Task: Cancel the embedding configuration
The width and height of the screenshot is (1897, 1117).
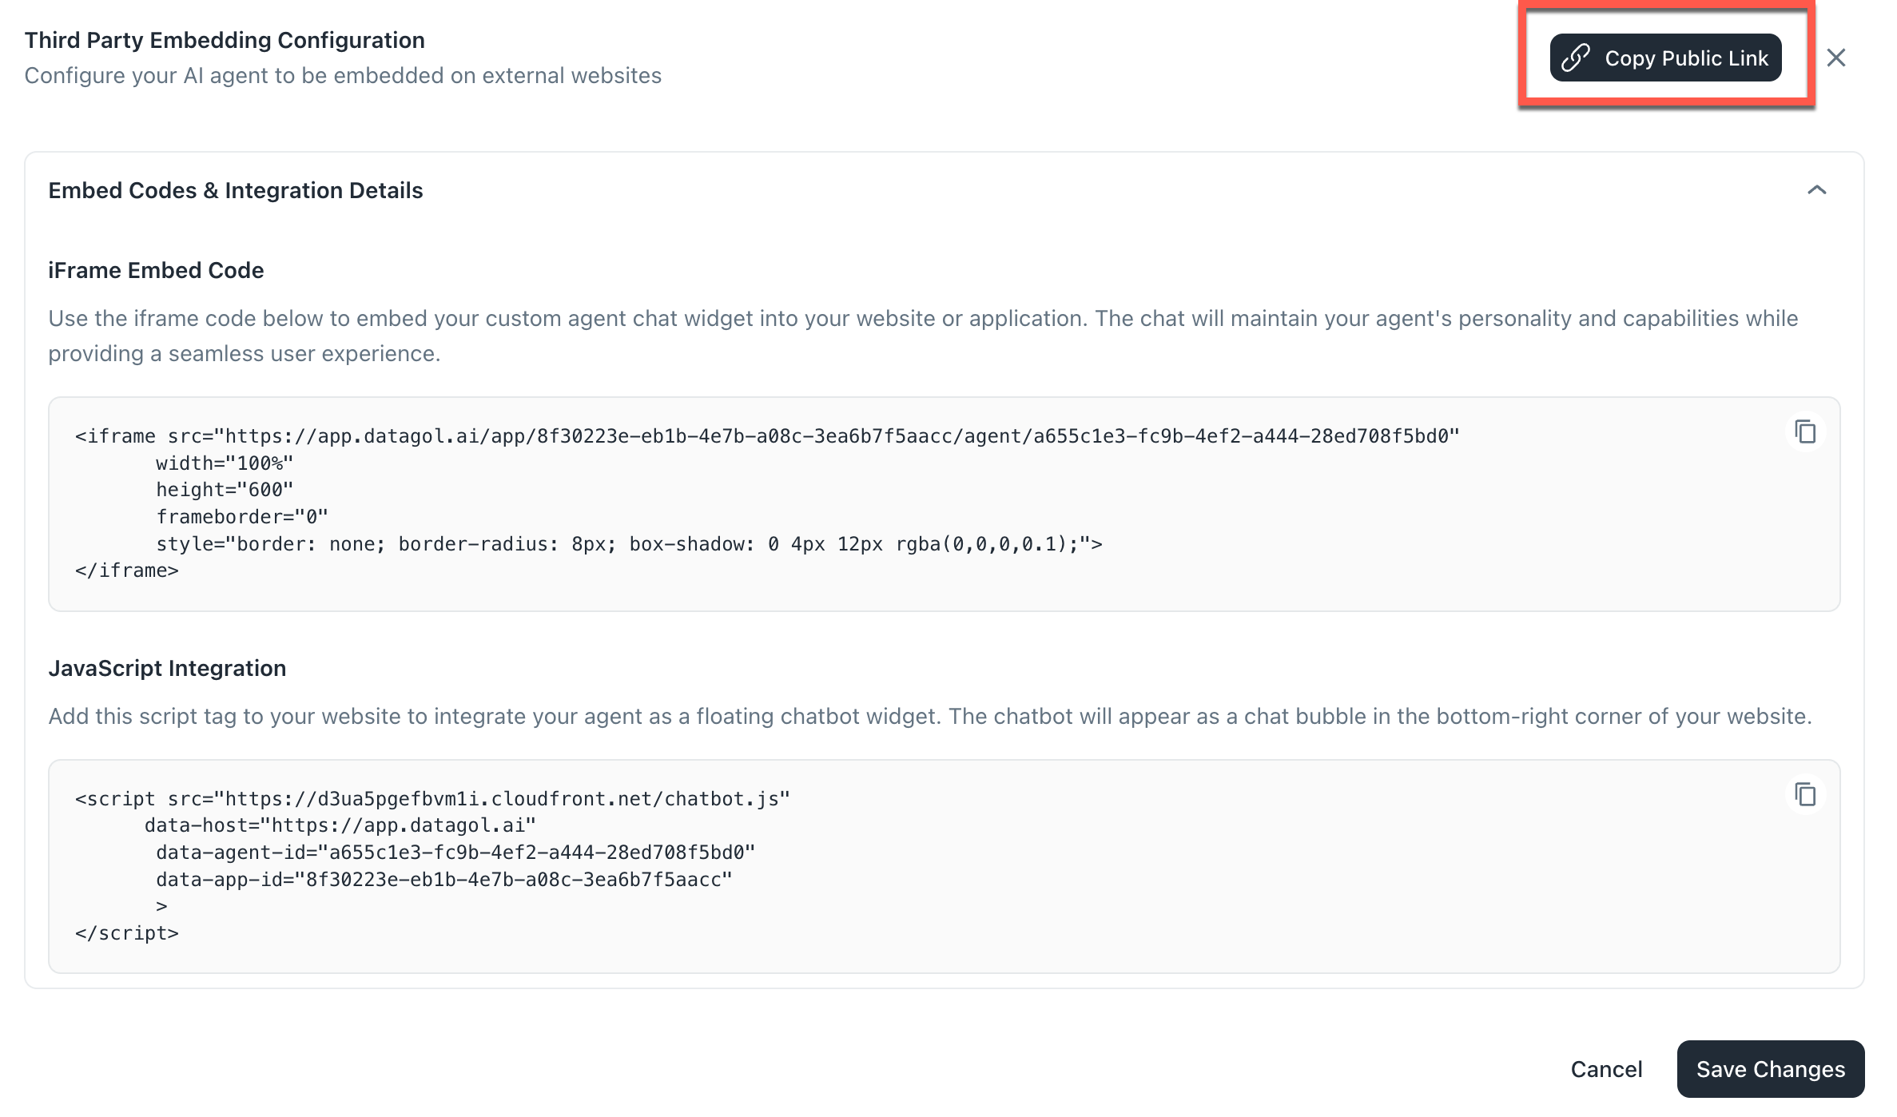Action: coord(1606,1069)
